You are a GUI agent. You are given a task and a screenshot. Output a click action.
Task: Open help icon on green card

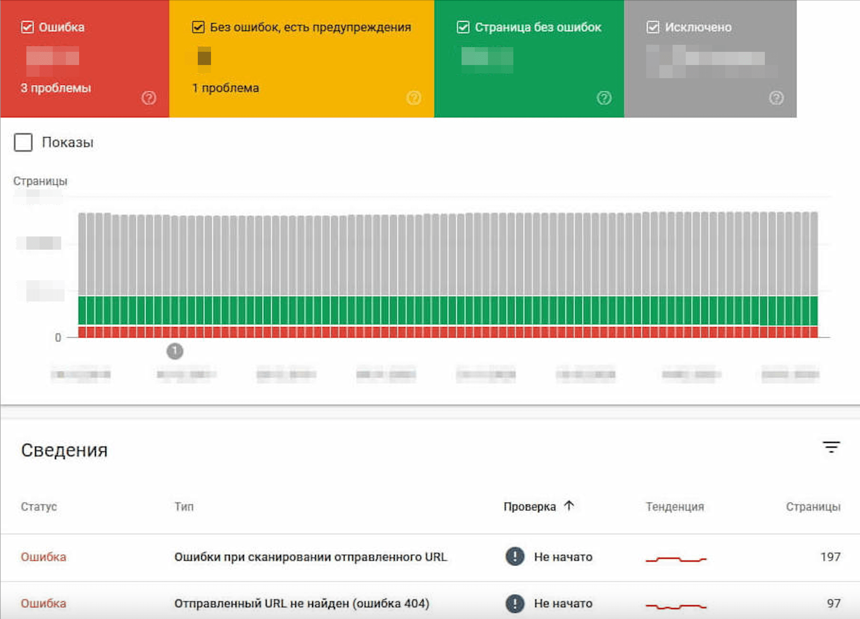[604, 98]
